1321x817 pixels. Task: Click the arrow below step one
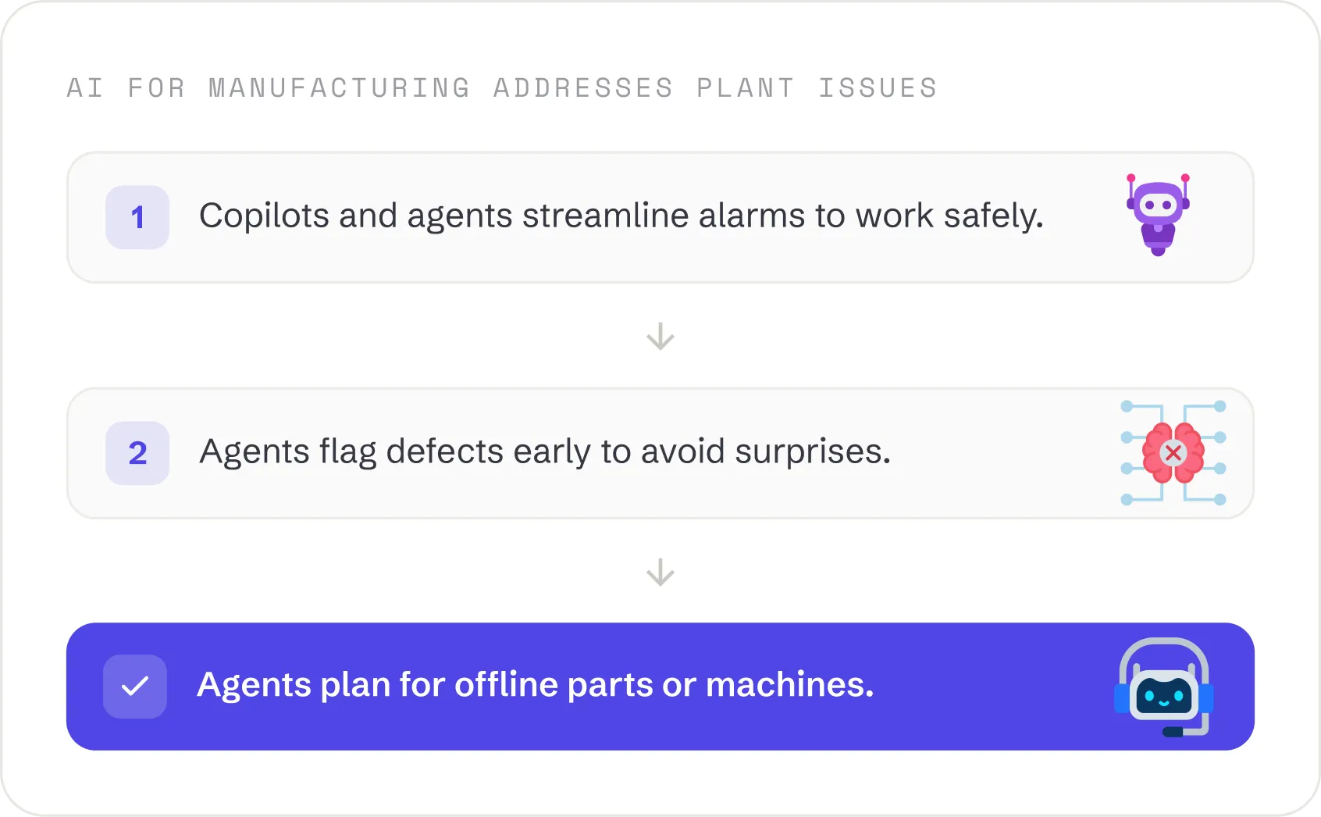pos(660,336)
